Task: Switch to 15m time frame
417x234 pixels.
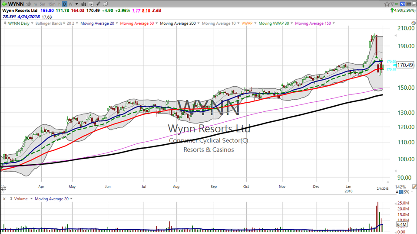Action: click(x=52, y=4)
